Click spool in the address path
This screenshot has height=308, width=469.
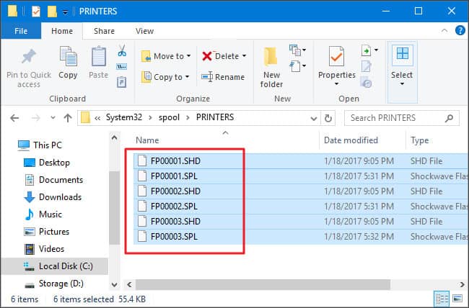click(169, 117)
